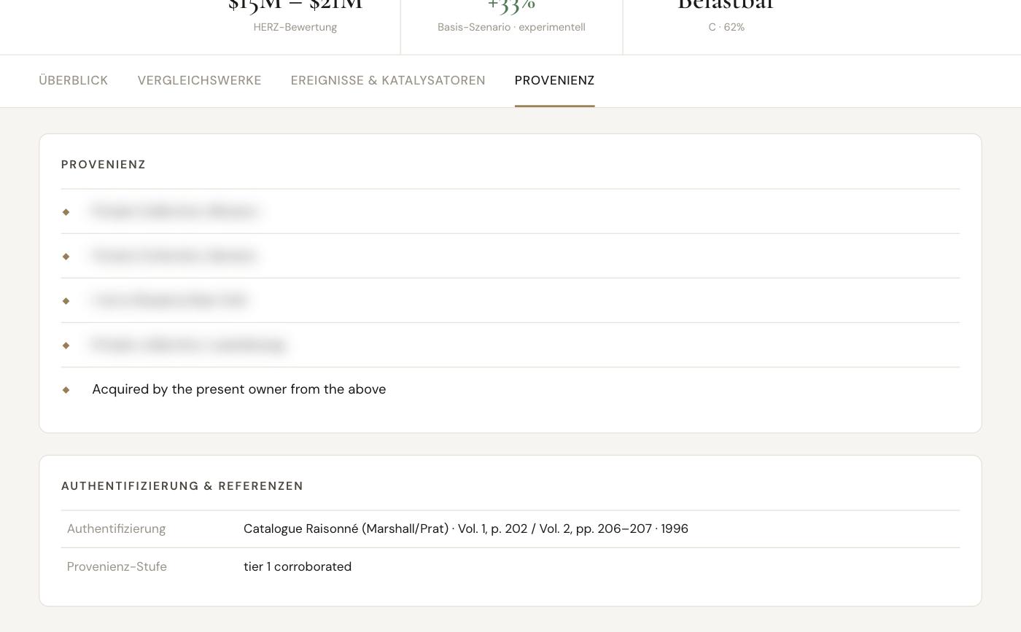Click the 'Authentifizierung' row label
Screen dimensions: 1021x632
(116, 528)
